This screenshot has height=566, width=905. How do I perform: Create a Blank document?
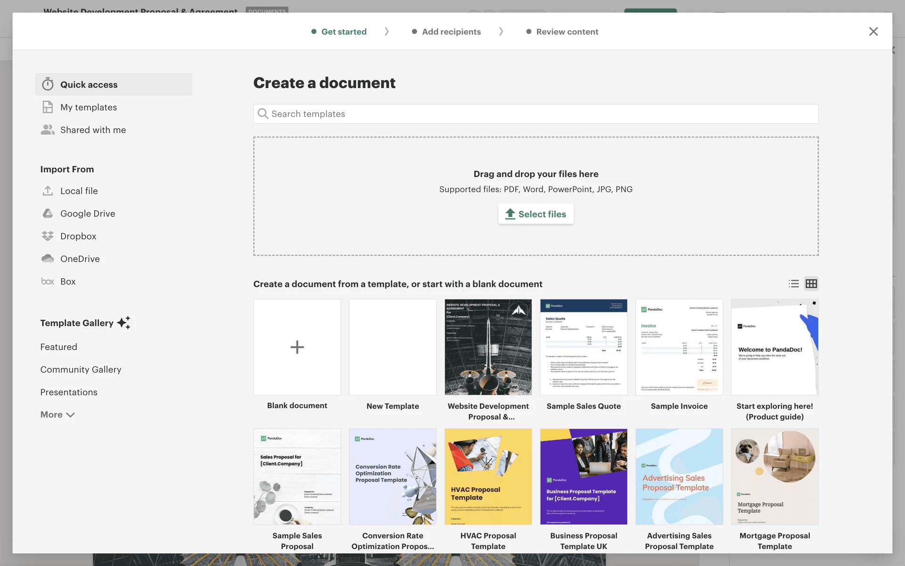[297, 347]
